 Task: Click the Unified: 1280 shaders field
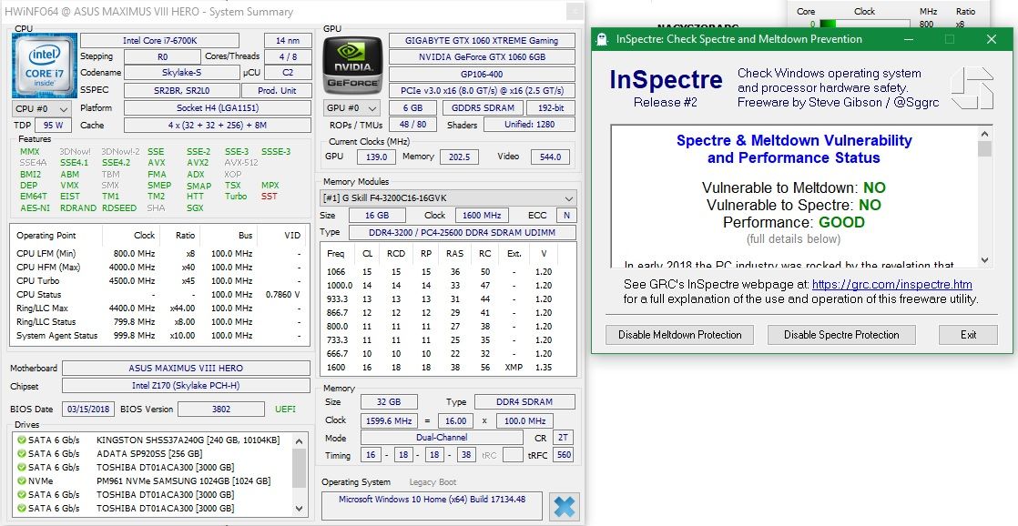[x=528, y=125]
